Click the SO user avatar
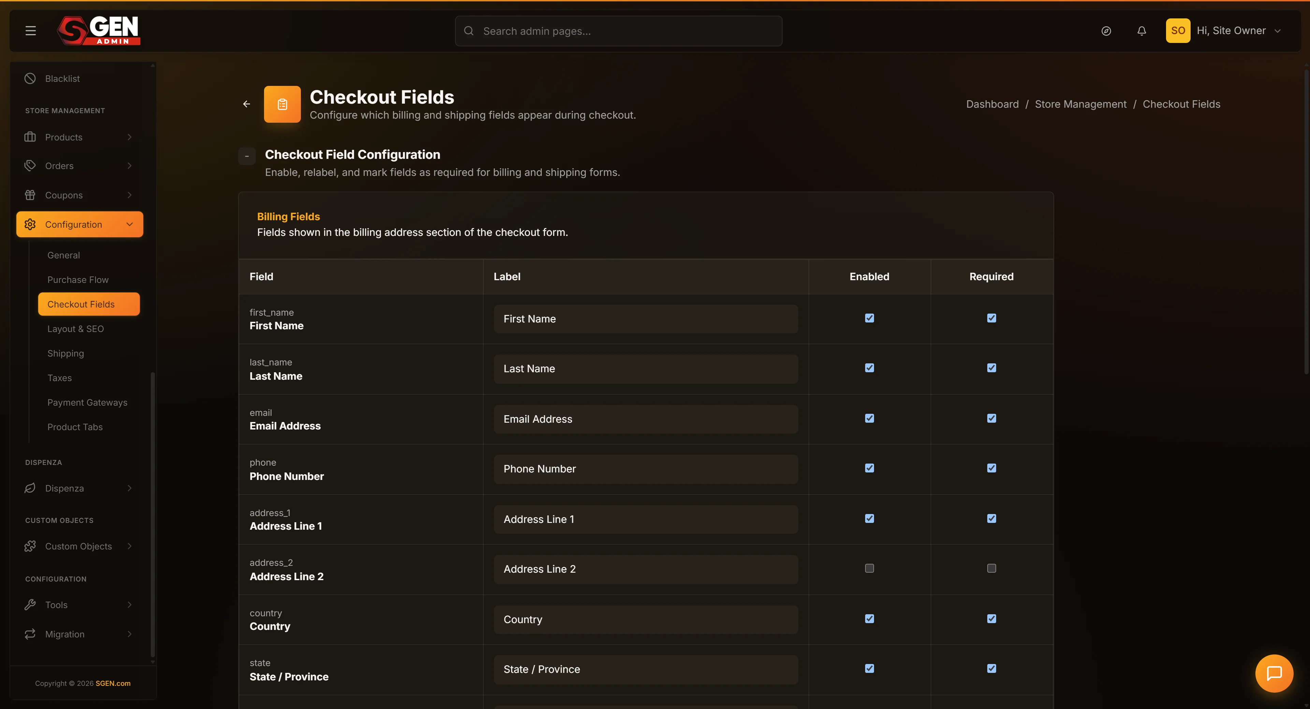This screenshot has height=709, width=1310. click(x=1178, y=30)
